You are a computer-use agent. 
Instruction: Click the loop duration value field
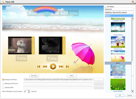click(26, 91)
